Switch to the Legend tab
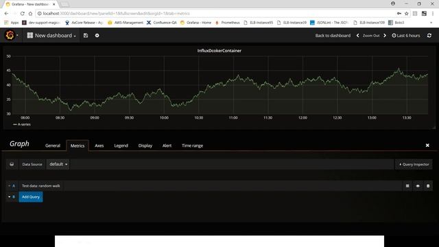Image resolution: width=439 pixels, height=247 pixels. [121, 145]
